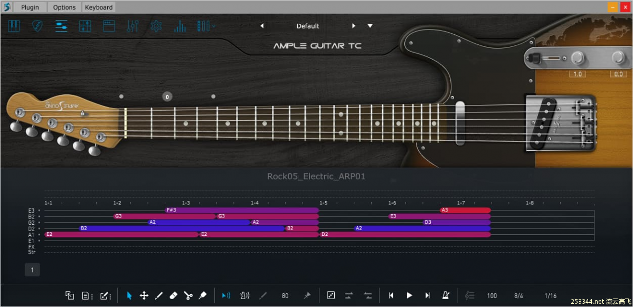
Task: Jump to the start of riff
Action: click(x=391, y=296)
